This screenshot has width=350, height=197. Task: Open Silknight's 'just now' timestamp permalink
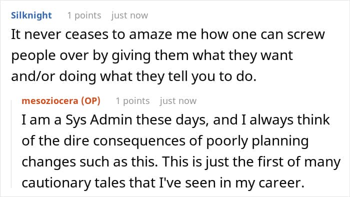[x=129, y=15]
